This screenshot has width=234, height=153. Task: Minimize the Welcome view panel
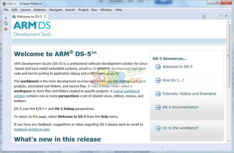[x=221, y=16]
